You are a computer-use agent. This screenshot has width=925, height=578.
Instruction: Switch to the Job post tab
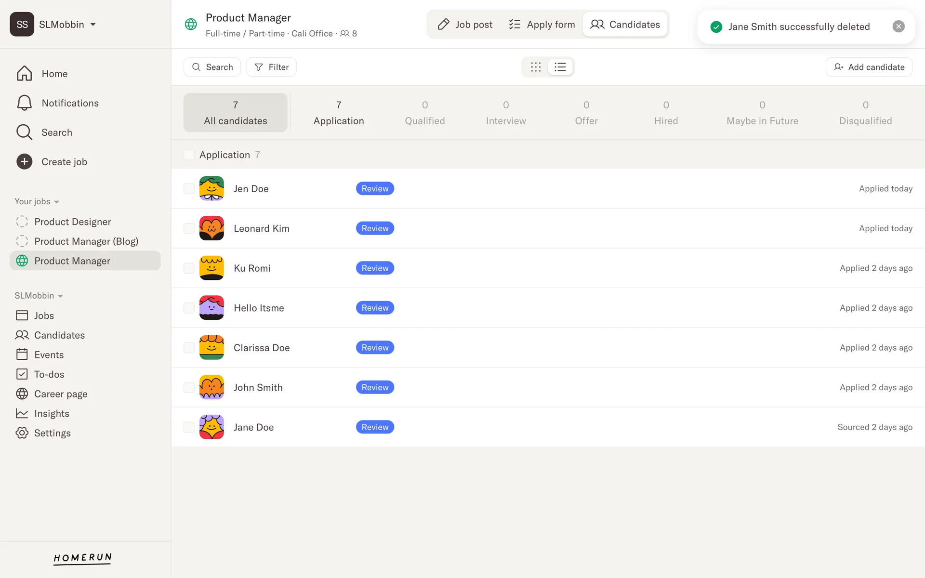coord(465,25)
